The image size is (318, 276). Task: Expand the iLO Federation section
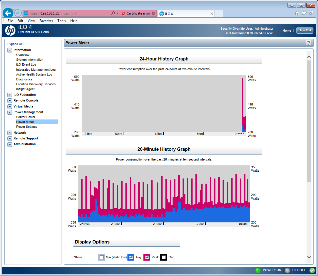[9, 95]
